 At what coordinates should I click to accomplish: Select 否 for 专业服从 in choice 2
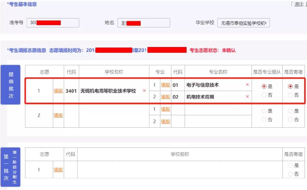click(264, 120)
